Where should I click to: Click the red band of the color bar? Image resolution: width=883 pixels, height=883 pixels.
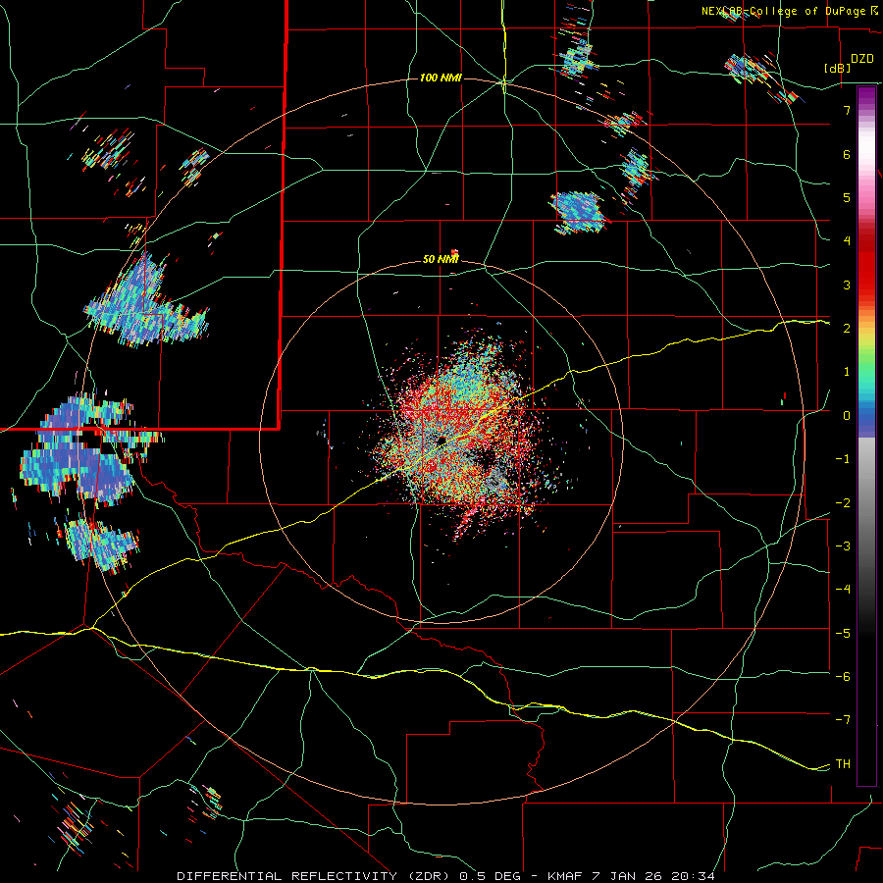(x=866, y=263)
